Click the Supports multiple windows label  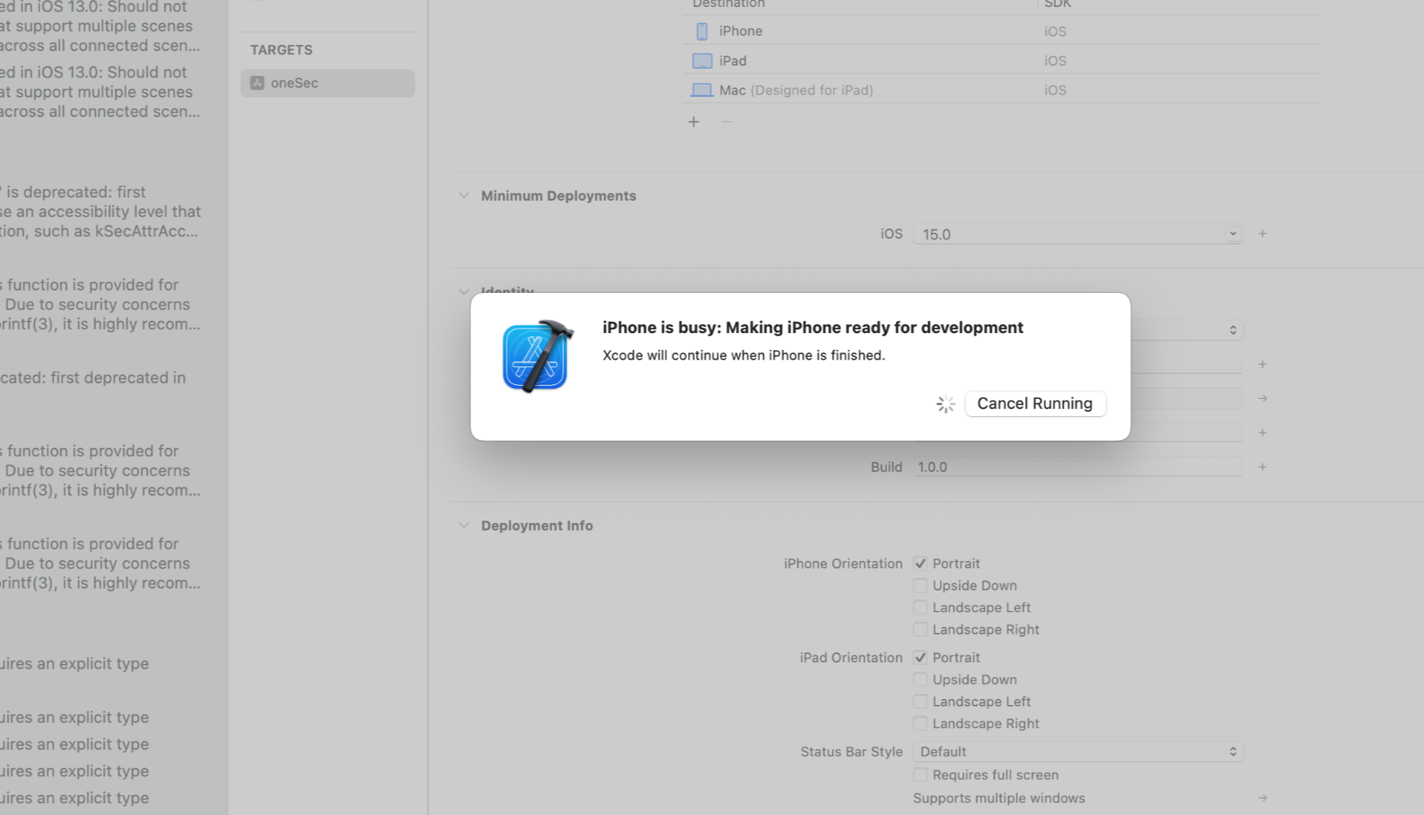(999, 798)
